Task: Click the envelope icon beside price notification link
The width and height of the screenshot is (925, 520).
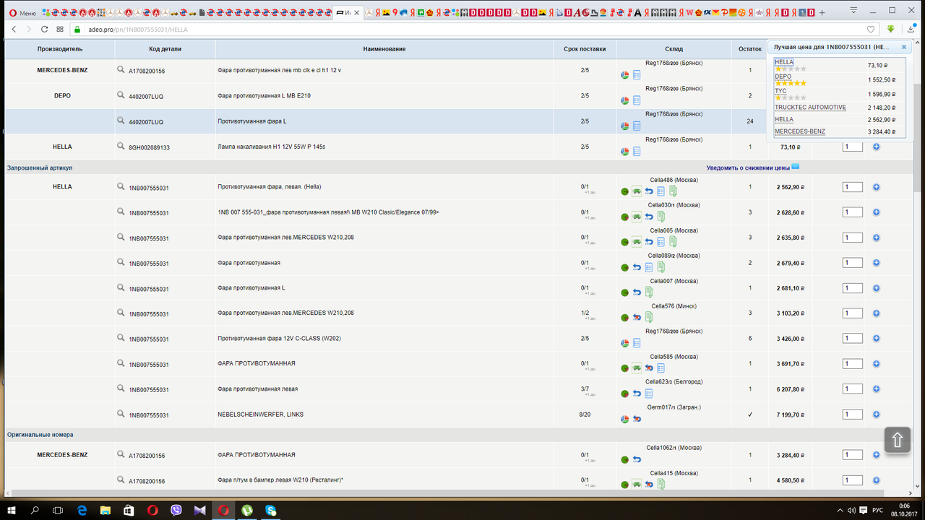Action: pyautogui.click(x=795, y=167)
